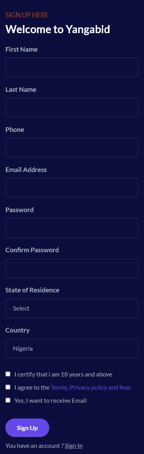Screen dimensions: 144x454
Task: Click the State of Residence label
Action: click(32, 290)
